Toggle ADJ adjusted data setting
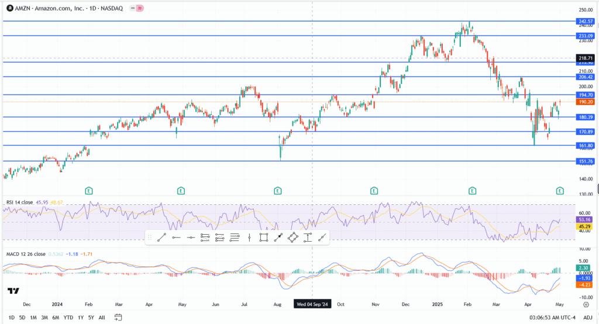The height and width of the screenshot is (324, 599). 587,317
